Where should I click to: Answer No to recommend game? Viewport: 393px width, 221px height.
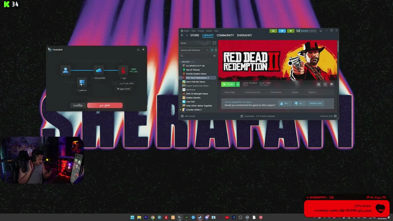tap(299, 103)
